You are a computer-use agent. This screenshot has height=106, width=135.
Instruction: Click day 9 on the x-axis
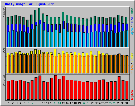[40, 103]
